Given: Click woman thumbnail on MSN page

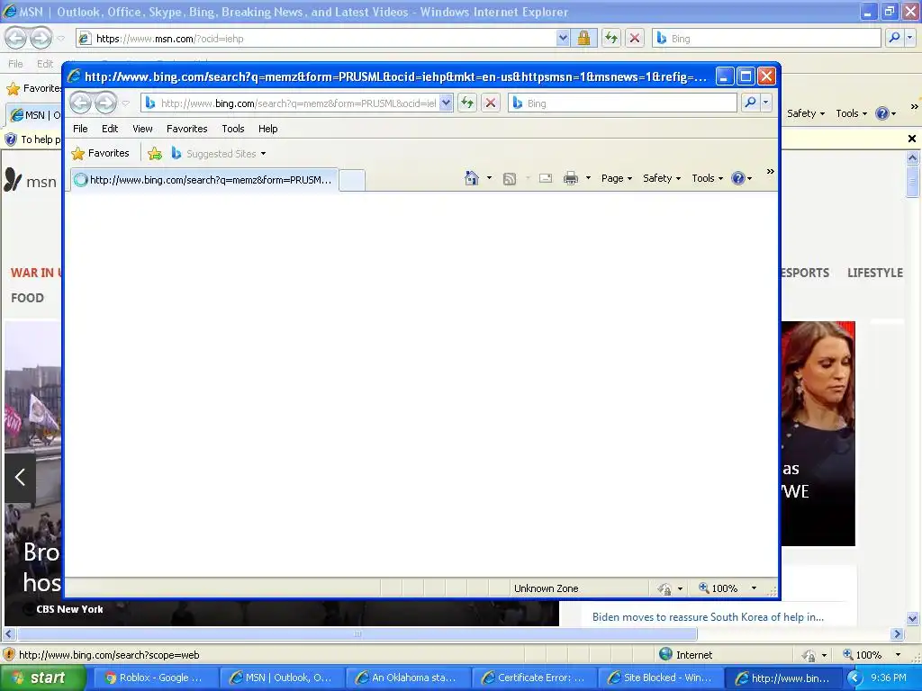Looking at the screenshot, I should tap(818, 434).
